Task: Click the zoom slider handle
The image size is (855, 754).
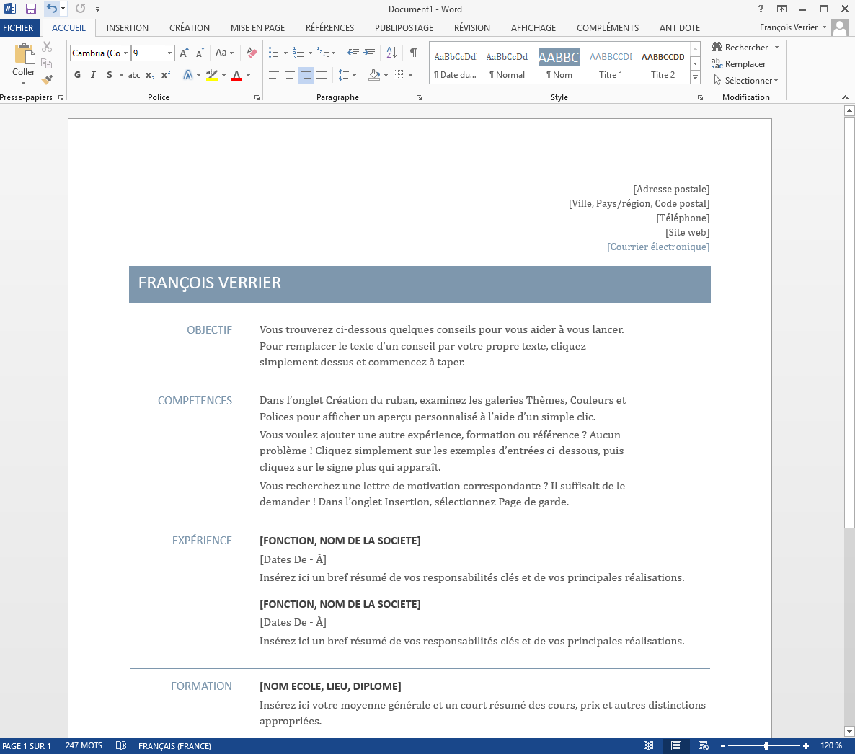Action: 766,746
